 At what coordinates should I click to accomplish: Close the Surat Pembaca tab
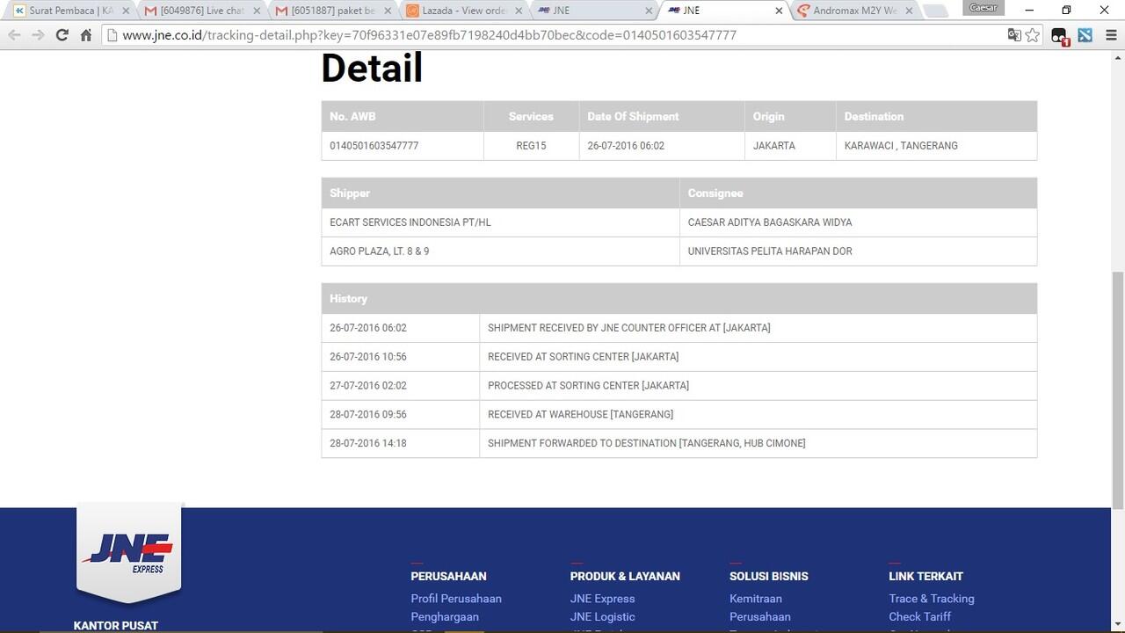point(125,11)
